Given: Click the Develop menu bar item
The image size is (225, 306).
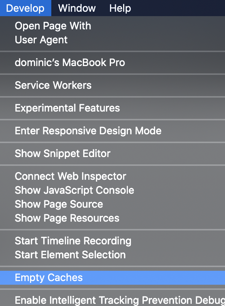Looking at the screenshot, I should pos(25,8).
